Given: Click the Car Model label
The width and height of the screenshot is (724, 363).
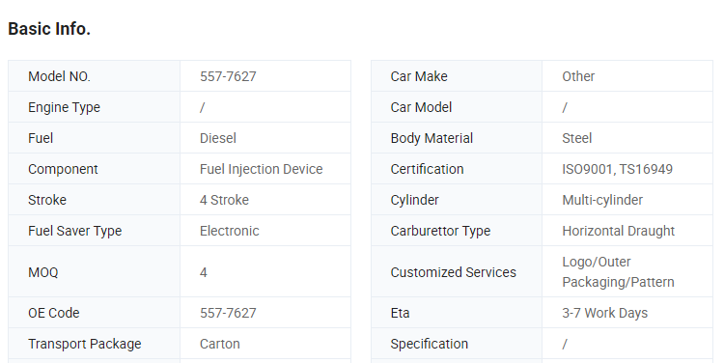Looking at the screenshot, I should [421, 107].
